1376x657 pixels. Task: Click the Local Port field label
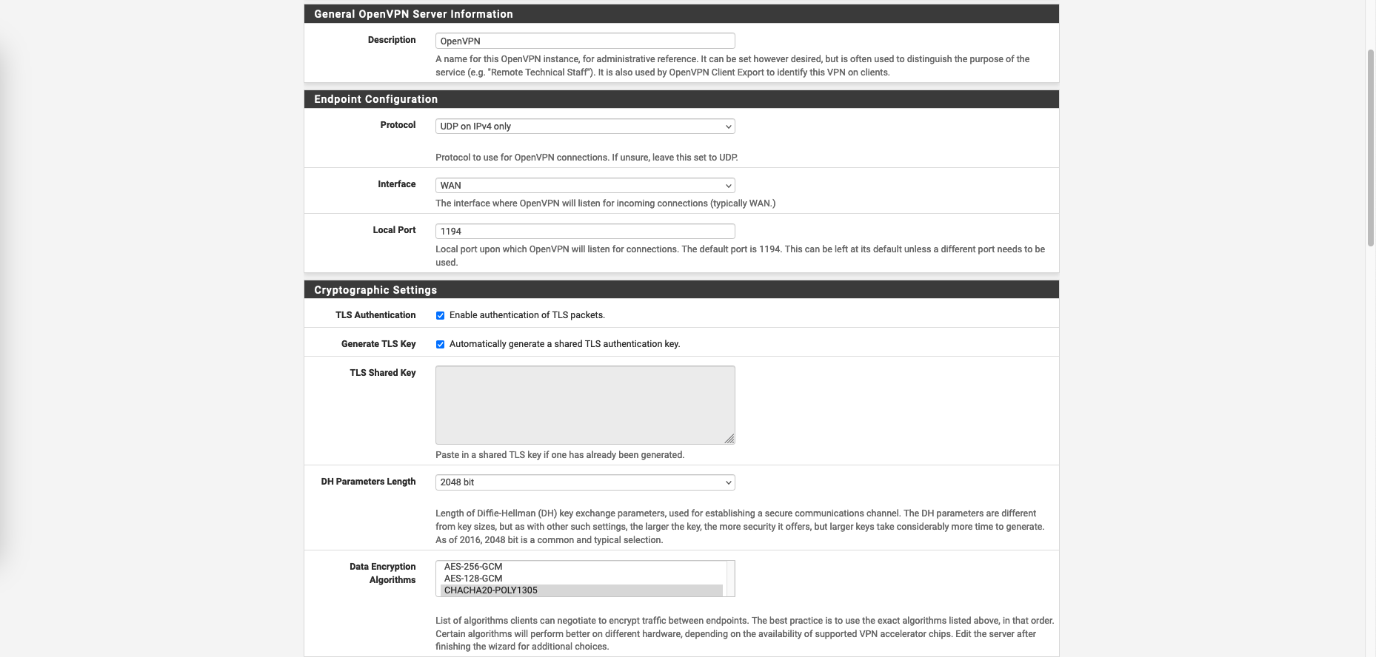(394, 230)
